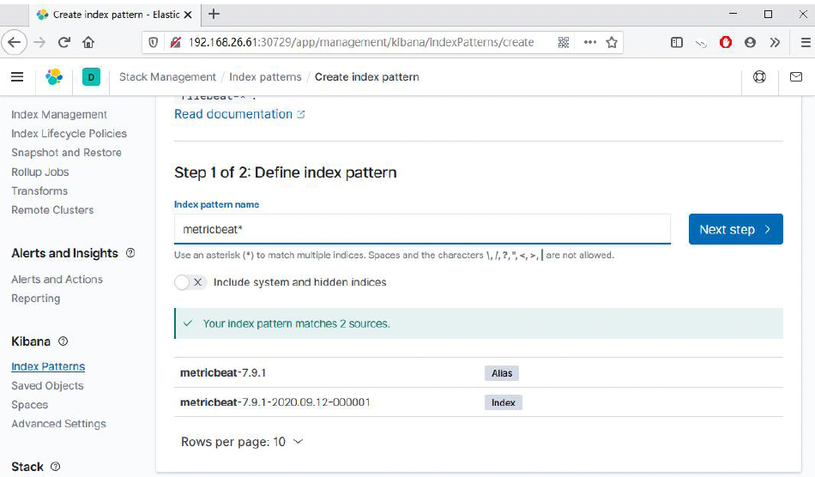Open Advanced Settings in sidebar
This screenshot has width=815, height=477.
pos(58,424)
